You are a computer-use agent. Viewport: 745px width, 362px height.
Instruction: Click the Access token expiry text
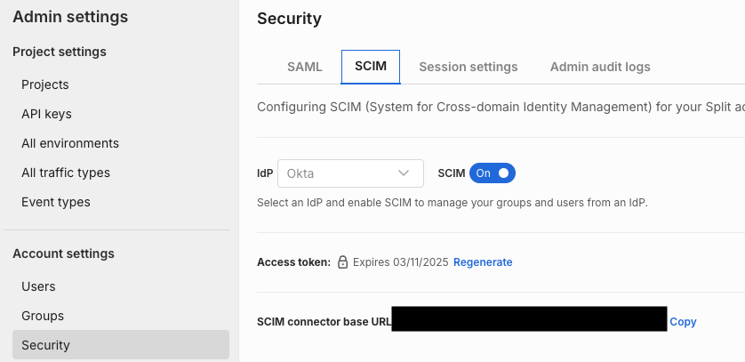click(400, 262)
